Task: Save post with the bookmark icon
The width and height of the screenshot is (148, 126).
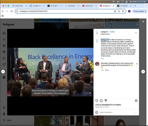Action: 136,101
